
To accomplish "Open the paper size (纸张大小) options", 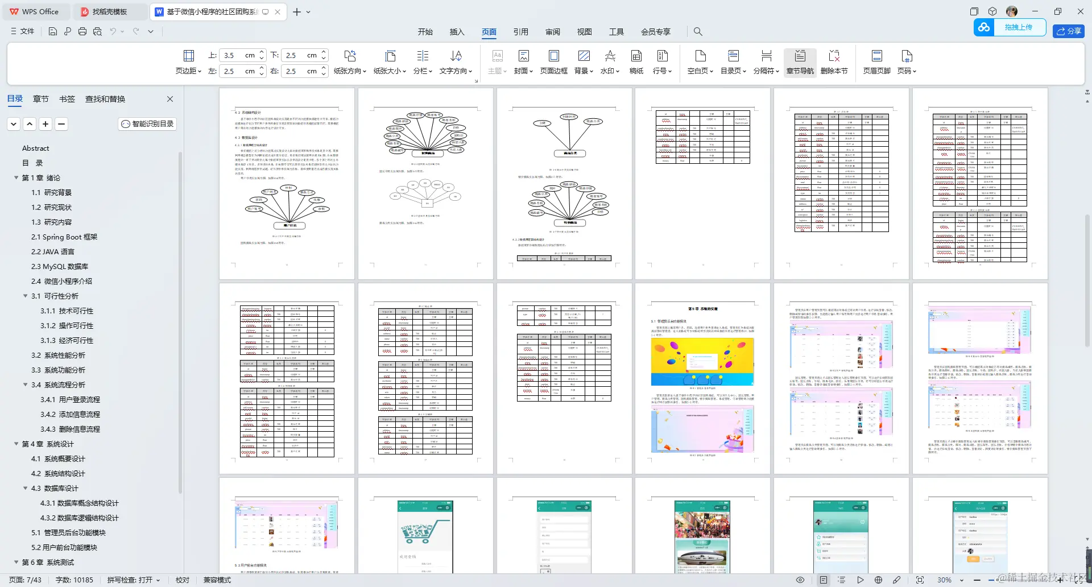I will pyautogui.click(x=390, y=62).
